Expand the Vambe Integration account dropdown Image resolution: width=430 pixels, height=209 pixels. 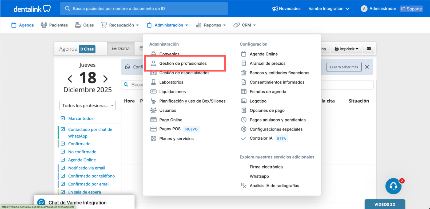[329, 9]
